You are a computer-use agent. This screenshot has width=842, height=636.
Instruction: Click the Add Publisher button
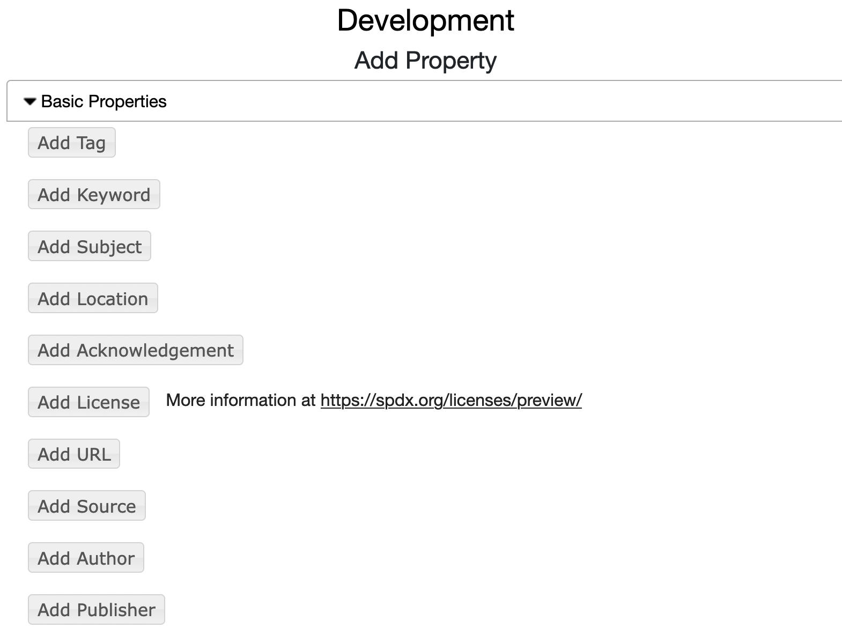point(96,610)
